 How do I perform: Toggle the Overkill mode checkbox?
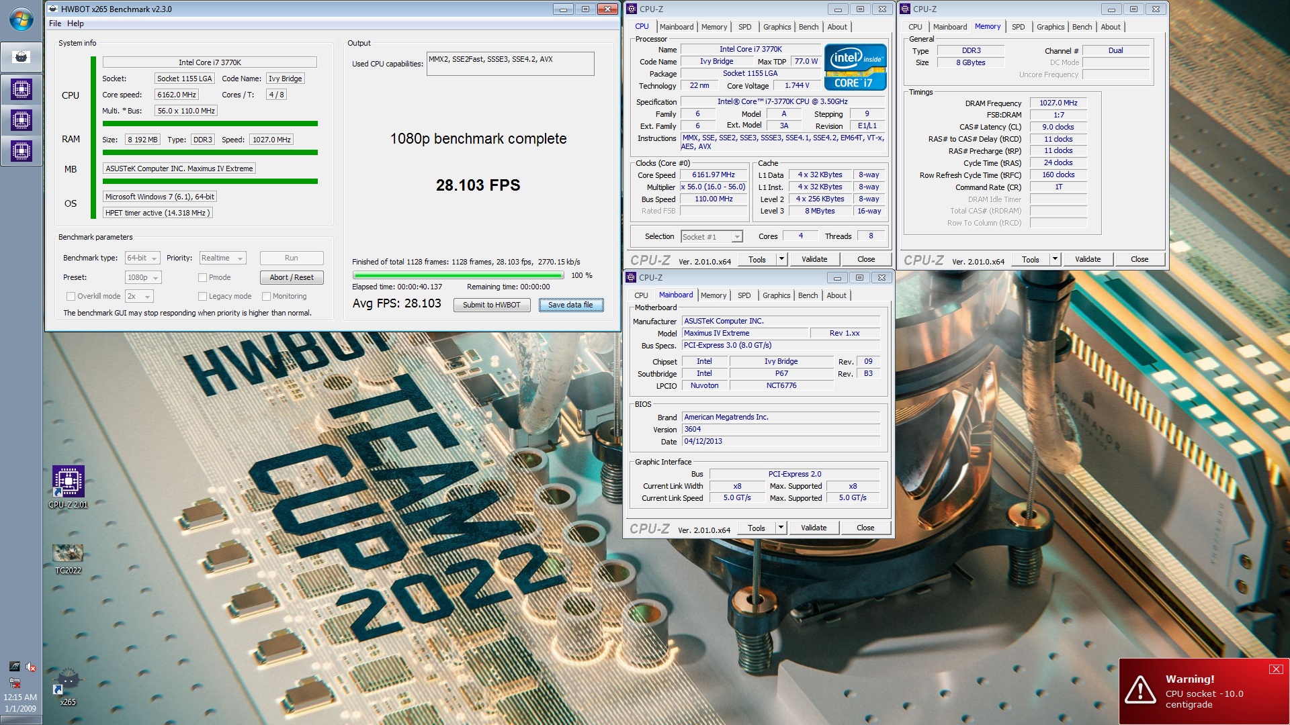pyautogui.click(x=71, y=296)
